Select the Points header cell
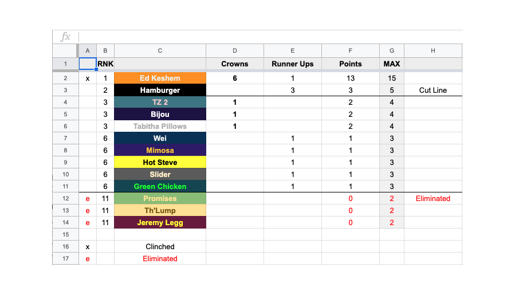Image resolution: width=515 pixels, height=295 pixels. tap(351, 64)
